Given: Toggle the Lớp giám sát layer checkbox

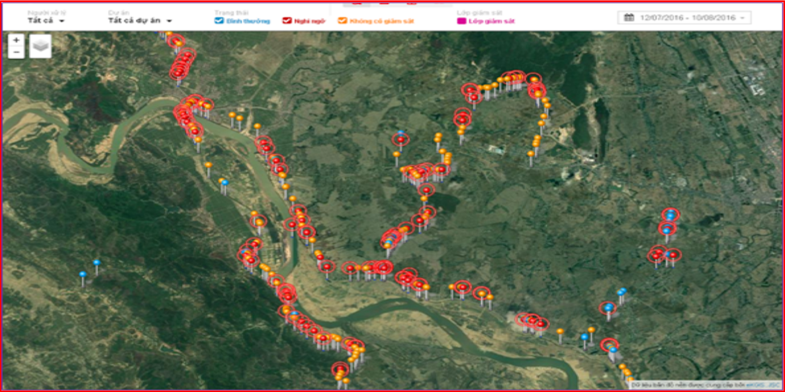Looking at the screenshot, I should click(x=461, y=21).
